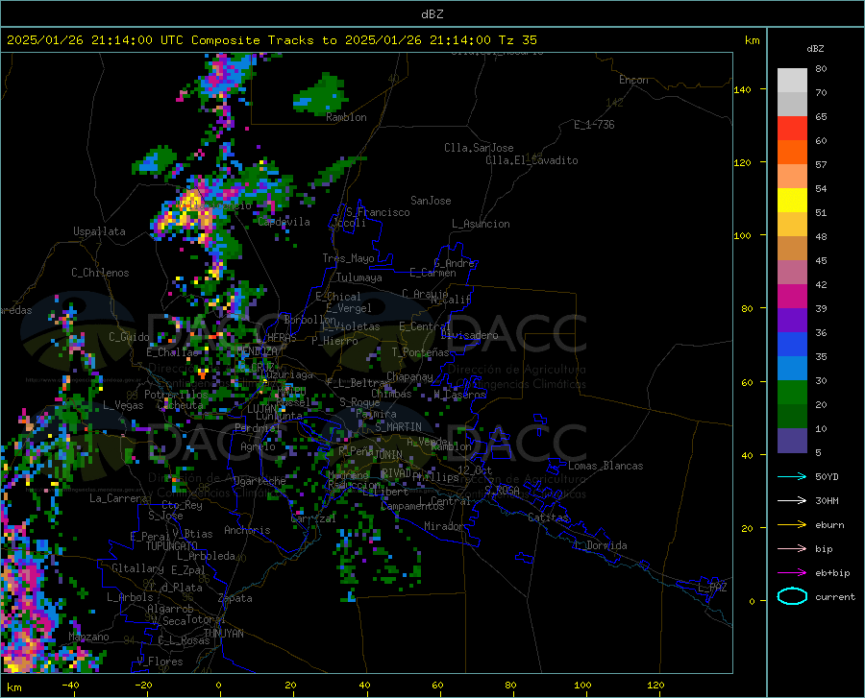Click the S_Francisco map label

[x=378, y=212]
